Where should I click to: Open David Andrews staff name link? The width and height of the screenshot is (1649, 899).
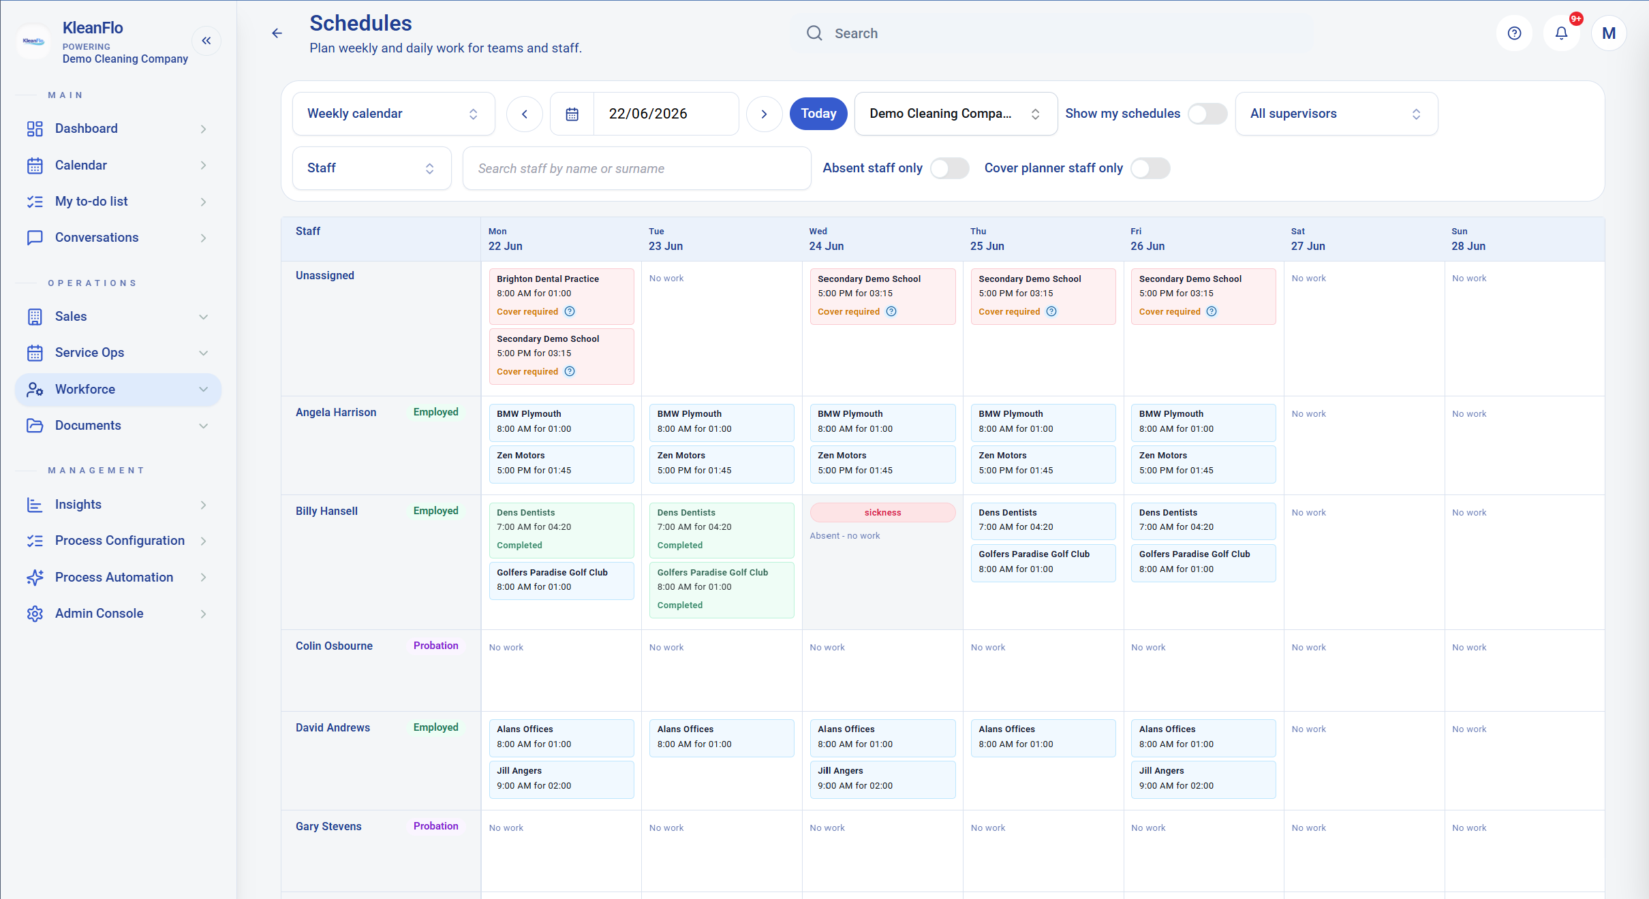333,728
